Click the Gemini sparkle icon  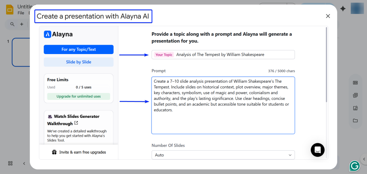pos(343,9)
